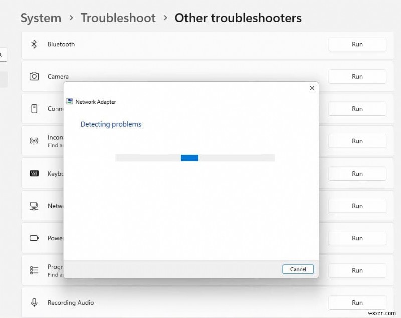Click the network monitor icon in the list

(34, 206)
